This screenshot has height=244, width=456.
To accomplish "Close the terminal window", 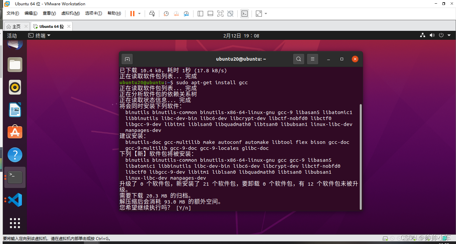I will 355,59.
